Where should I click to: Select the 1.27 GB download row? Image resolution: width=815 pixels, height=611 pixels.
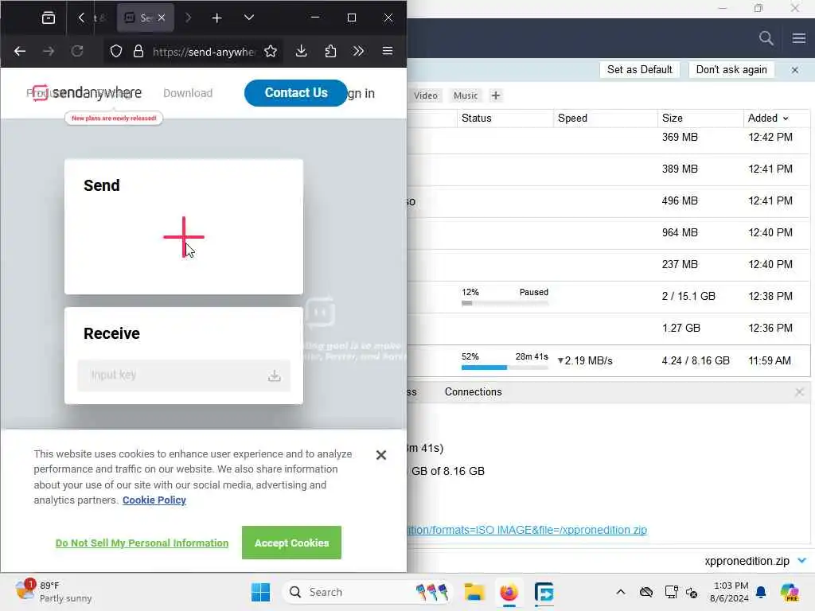point(609,329)
